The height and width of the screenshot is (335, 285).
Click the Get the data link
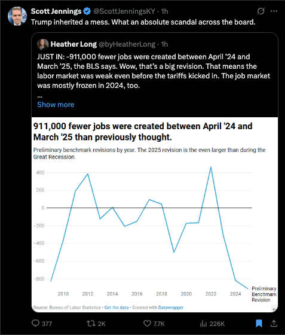pyautogui.click(x=117, y=307)
